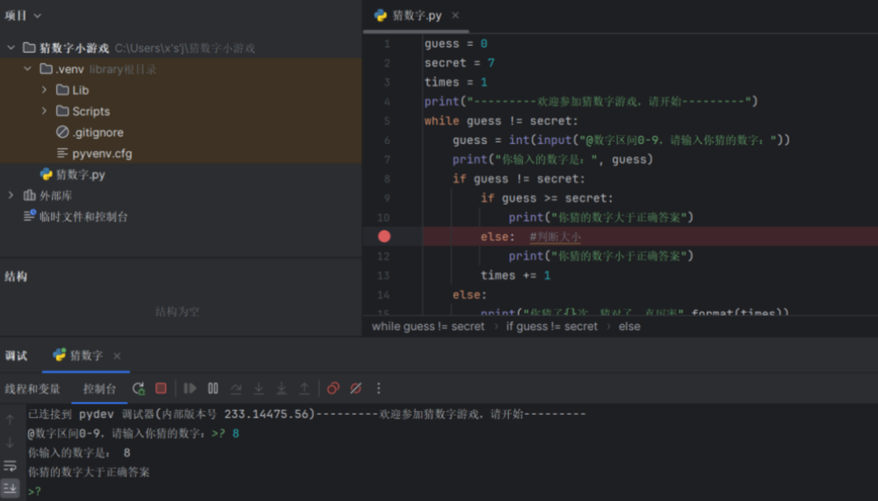Click the Resume Program icon
Viewport: 878px width, 501px height.
[x=190, y=389]
